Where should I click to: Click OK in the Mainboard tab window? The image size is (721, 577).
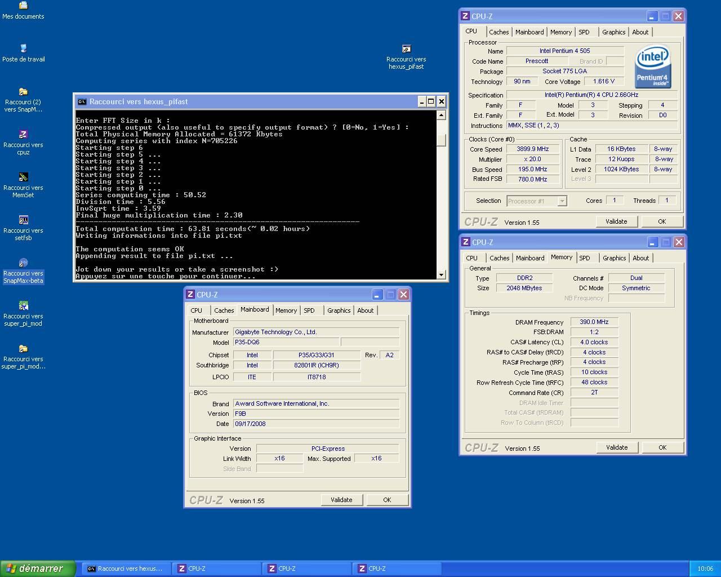pos(387,500)
